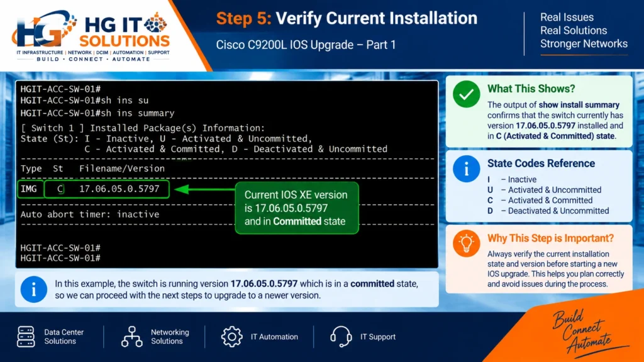
Task: Click the BUILD • CONNECT • AUTOMATE logo tagline
Action: [x=93, y=59]
